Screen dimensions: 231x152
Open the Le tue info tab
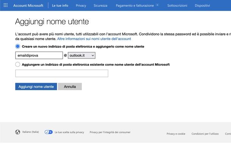tap(60, 6)
